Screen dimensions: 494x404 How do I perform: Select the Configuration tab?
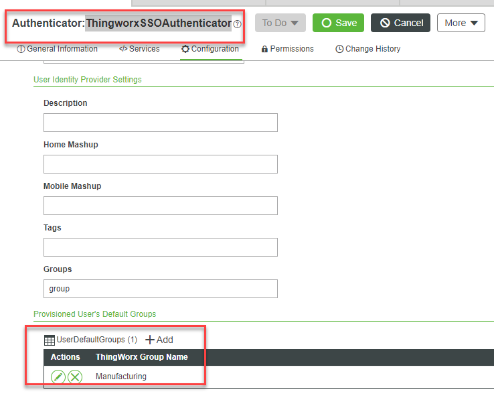(x=210, y=49)
